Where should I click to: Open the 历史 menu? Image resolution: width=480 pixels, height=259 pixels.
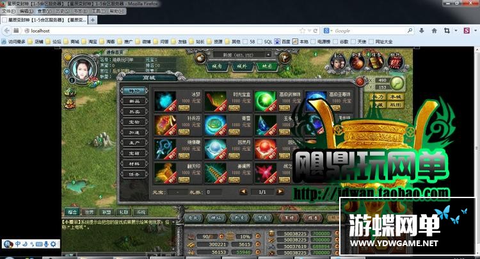pos(62,11)
